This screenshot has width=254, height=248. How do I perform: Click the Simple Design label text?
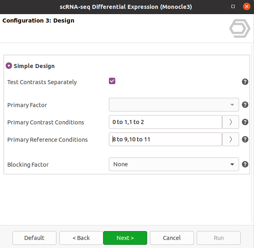(34, 66)
